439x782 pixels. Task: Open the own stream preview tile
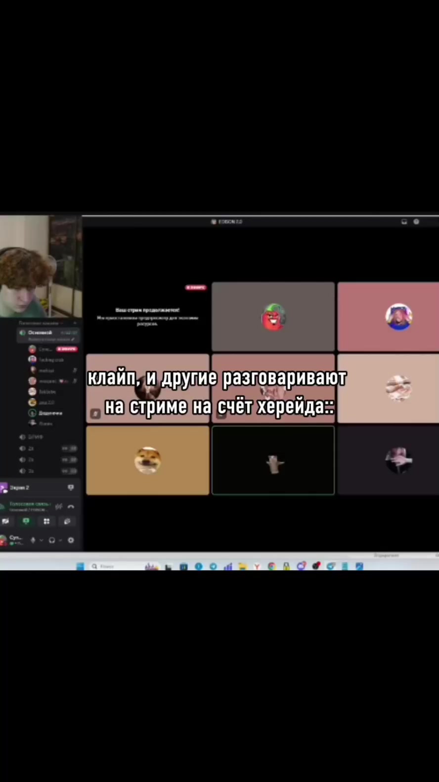[147, 317]
